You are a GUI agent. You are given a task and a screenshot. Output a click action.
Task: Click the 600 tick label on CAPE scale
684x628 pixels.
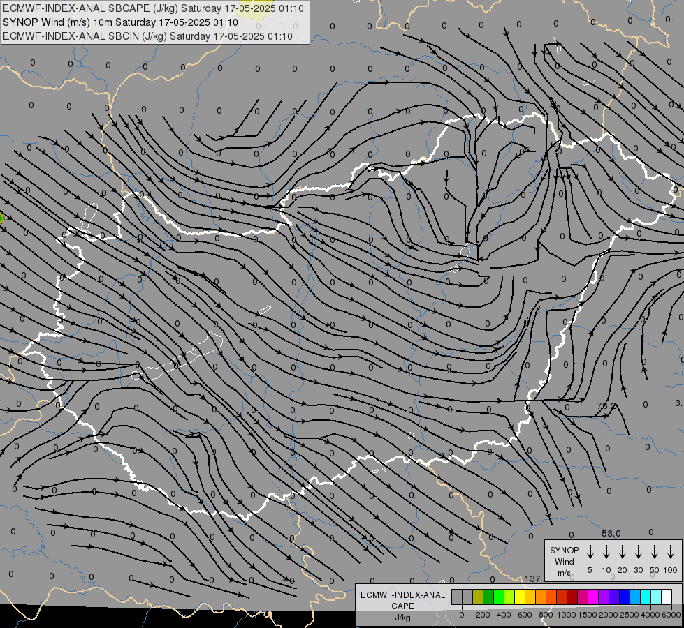(x=525, y=615)
